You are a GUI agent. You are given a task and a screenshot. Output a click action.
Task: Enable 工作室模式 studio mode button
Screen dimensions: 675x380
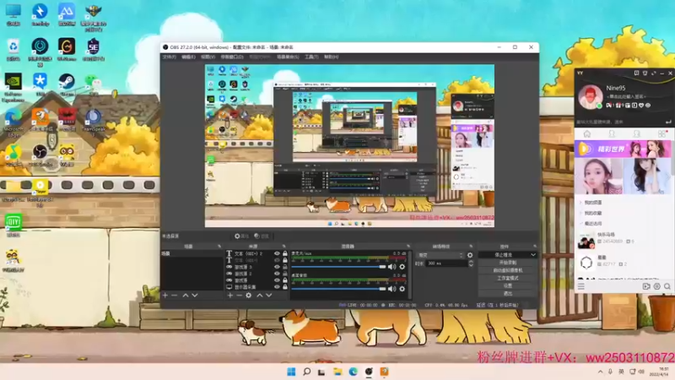coord(508,278)
